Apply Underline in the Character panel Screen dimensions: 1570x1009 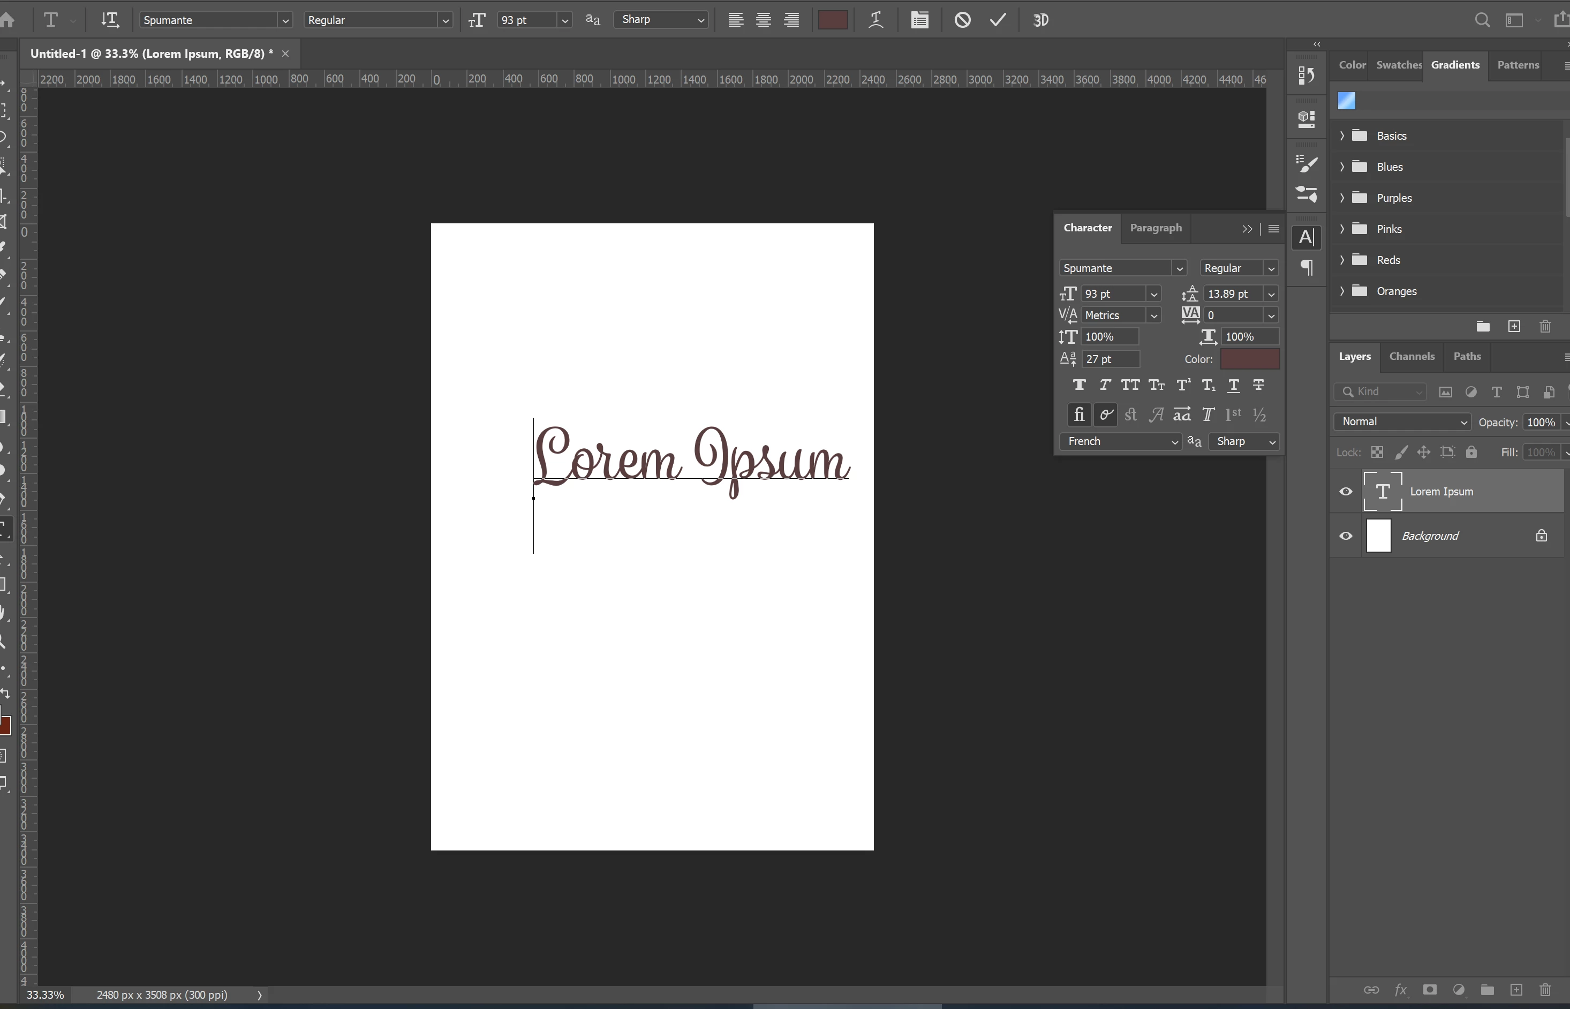coord(1233,385)
